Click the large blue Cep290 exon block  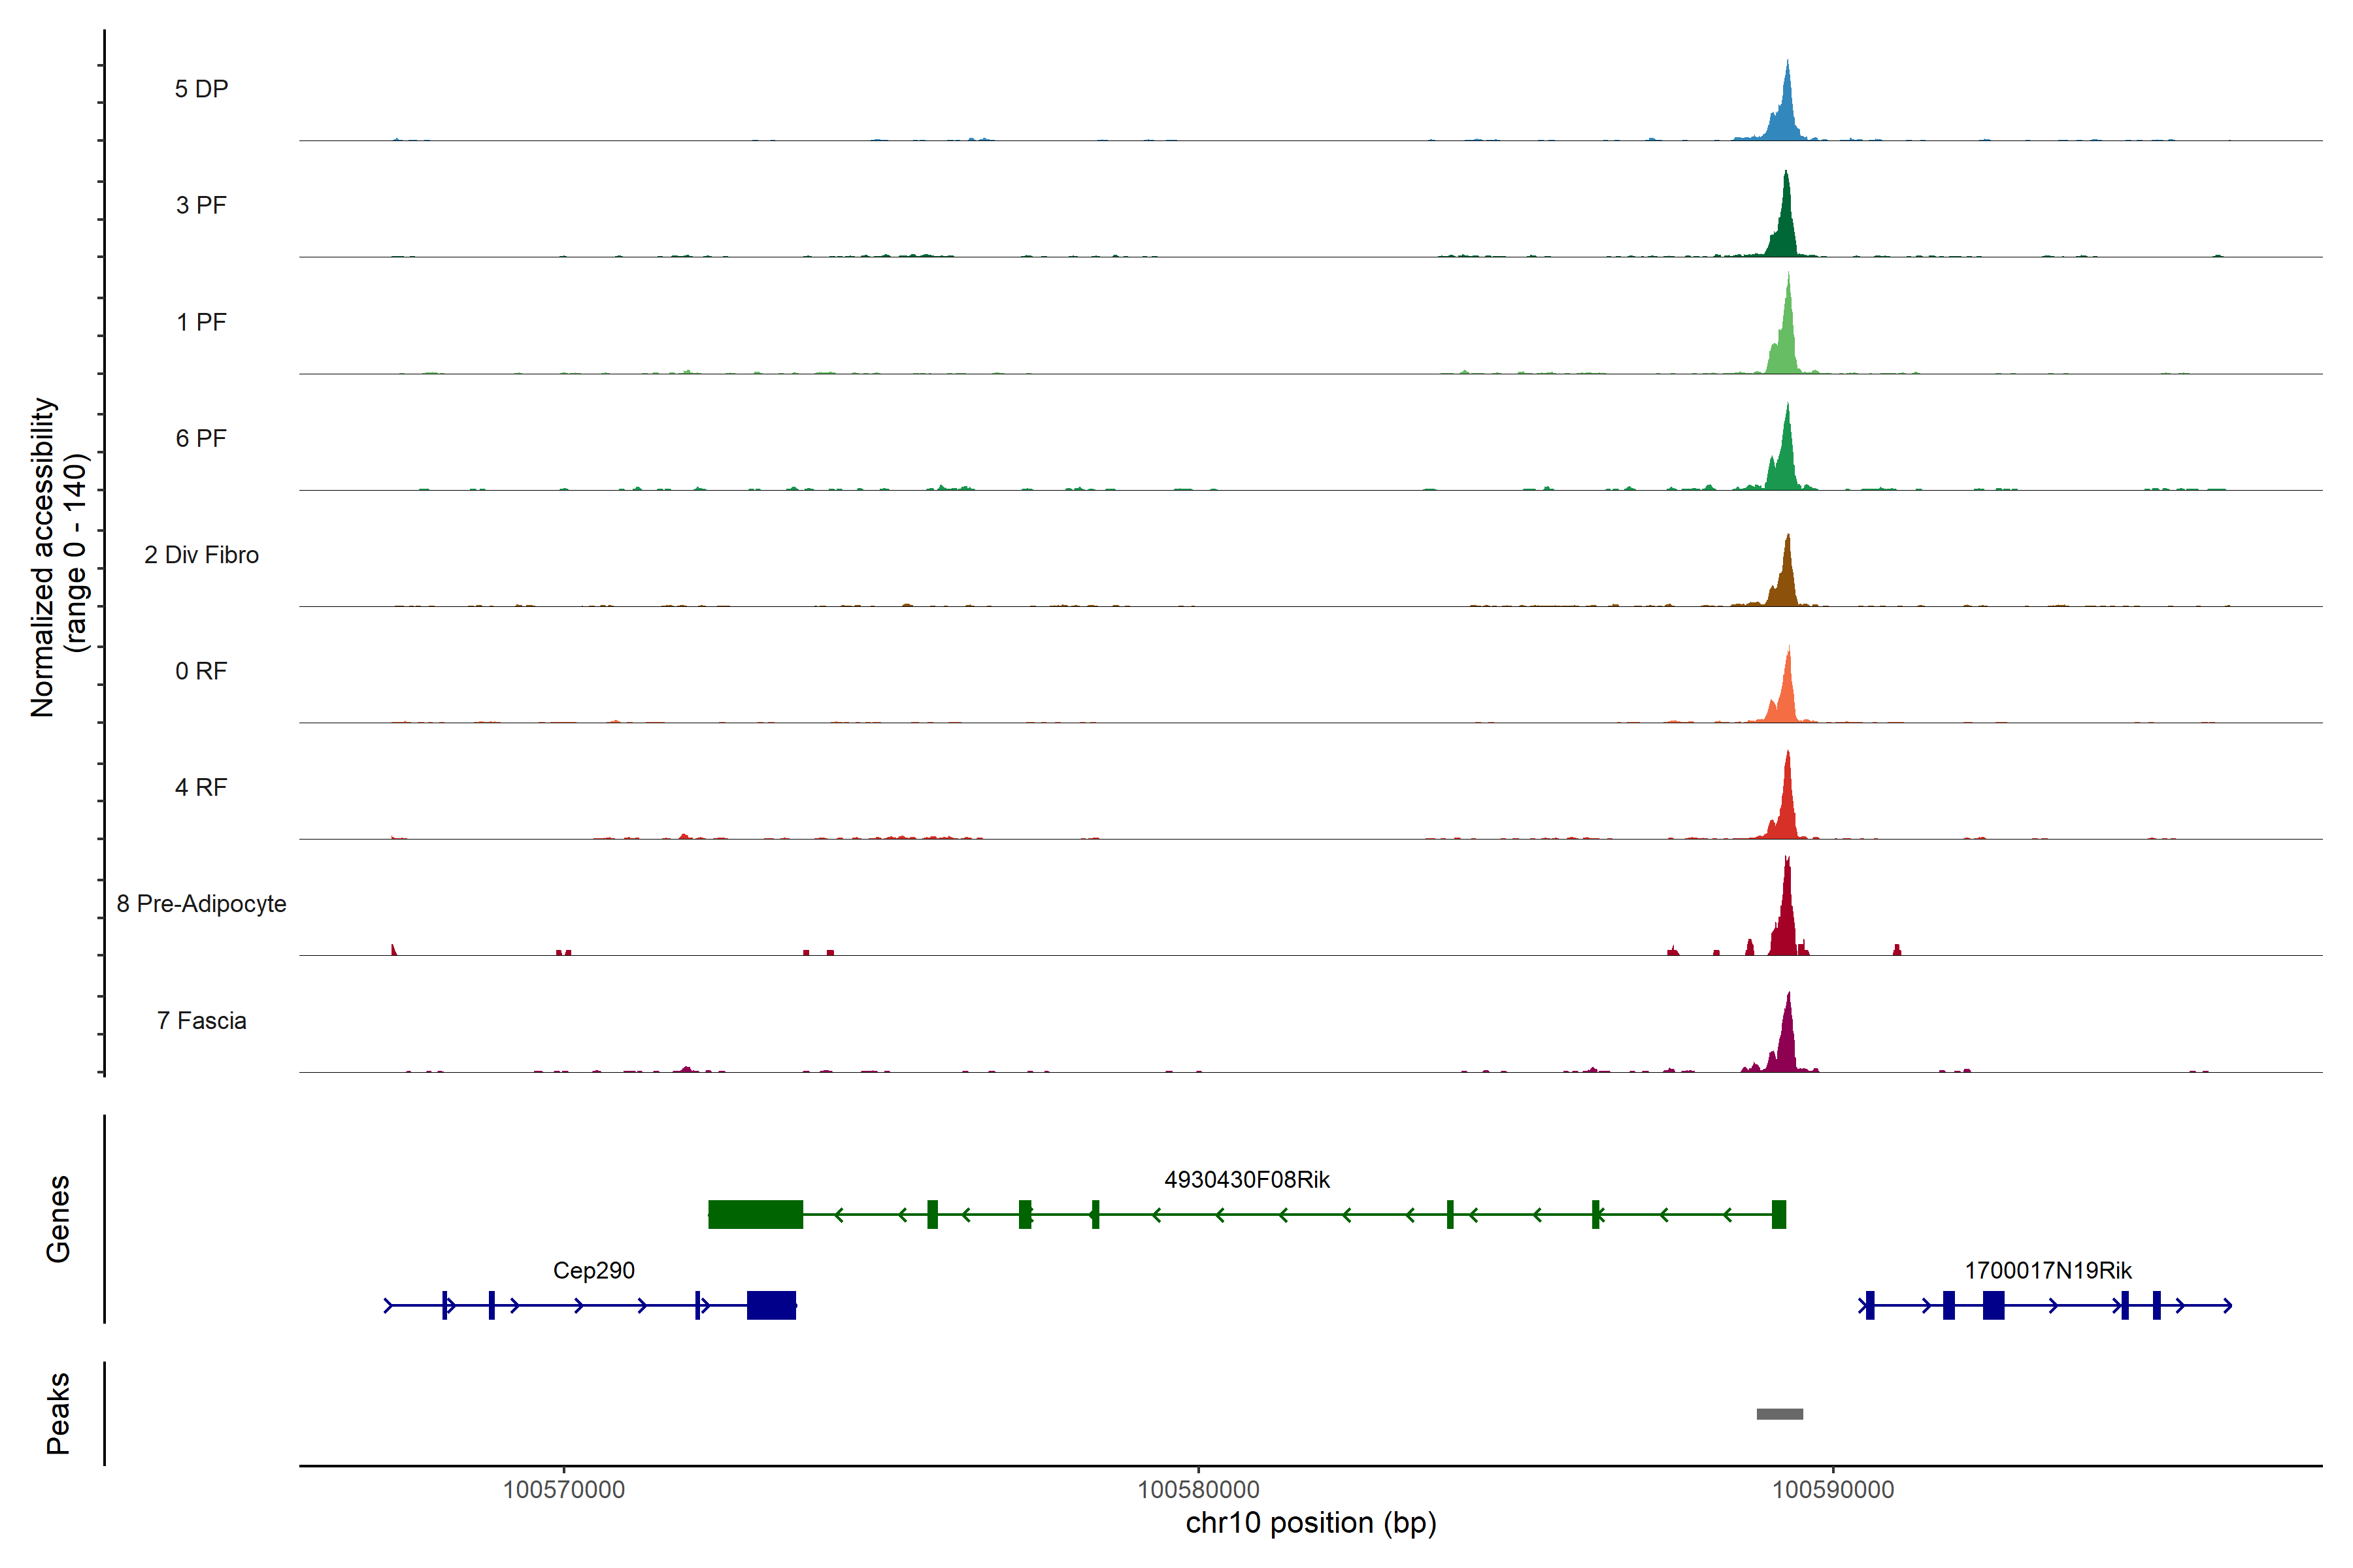pos(771,1305)
